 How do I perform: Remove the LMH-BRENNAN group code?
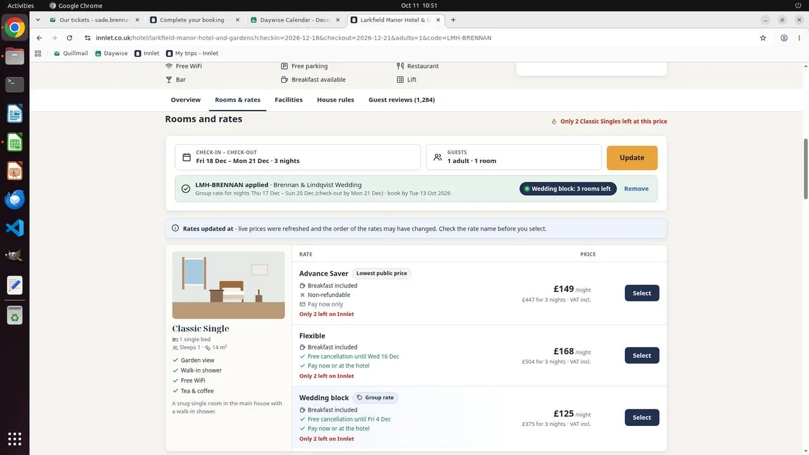click(x=636, y=189)
